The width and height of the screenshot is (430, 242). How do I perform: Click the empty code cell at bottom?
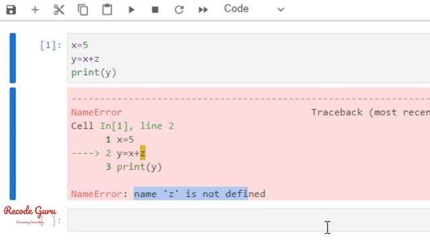point(249,220)
